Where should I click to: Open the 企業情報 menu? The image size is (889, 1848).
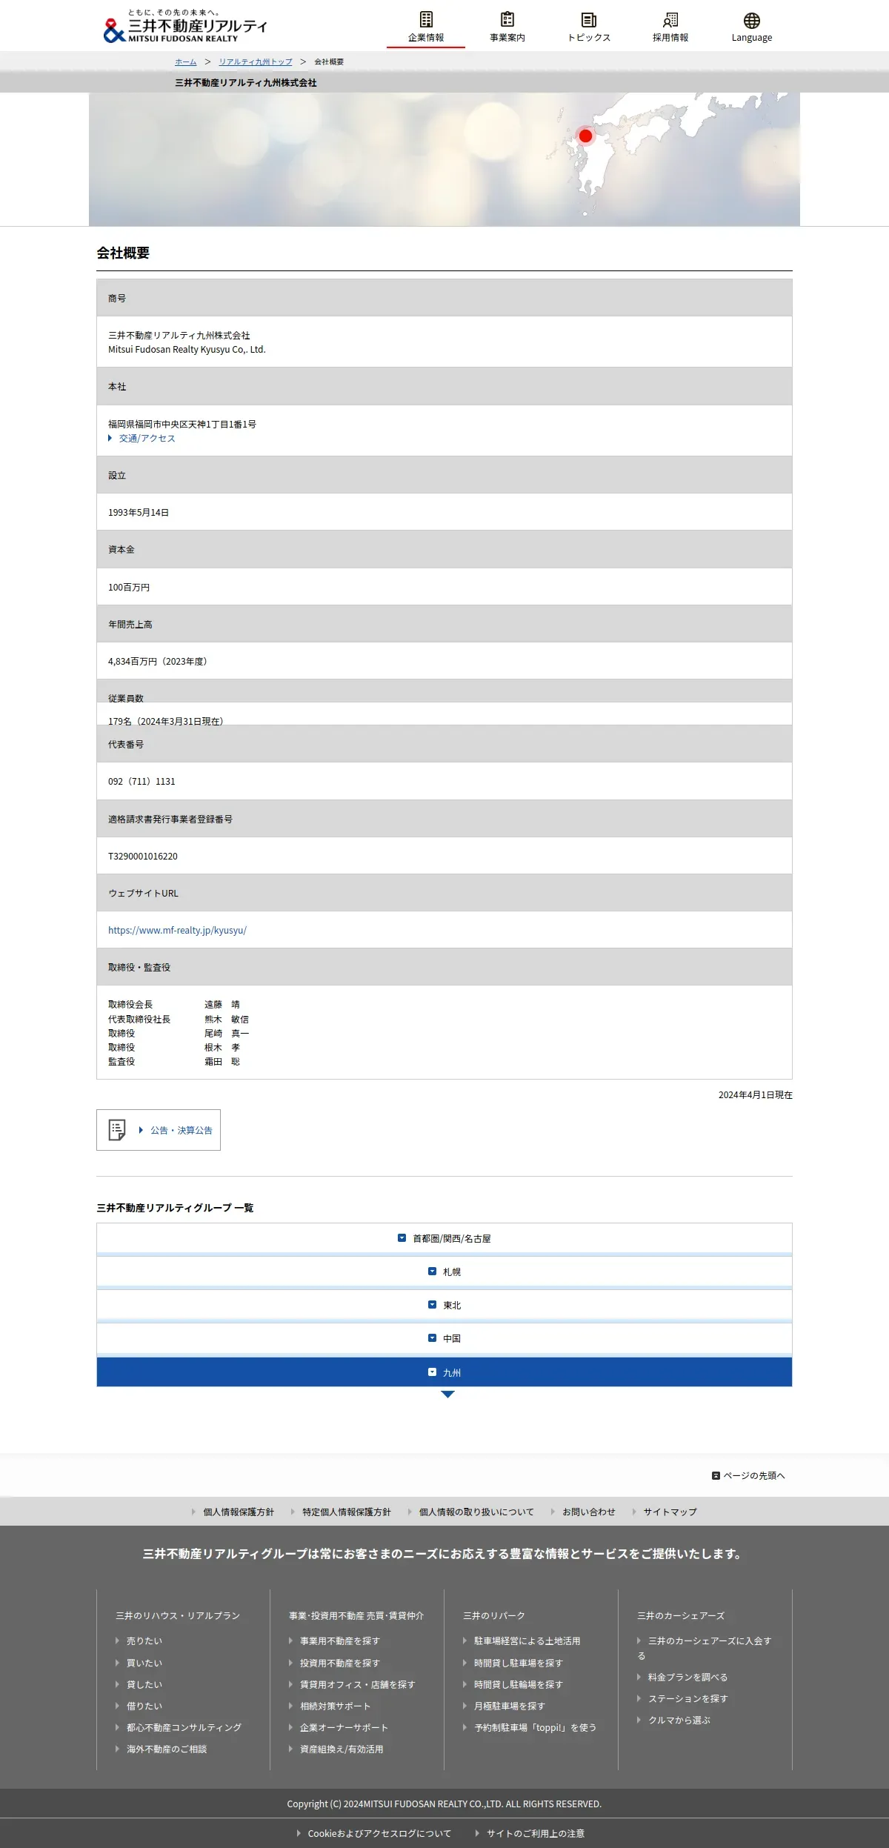coord(426,27)
